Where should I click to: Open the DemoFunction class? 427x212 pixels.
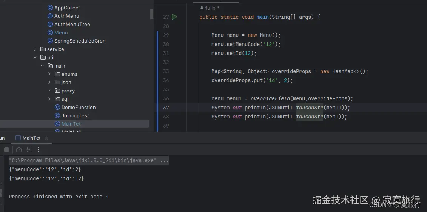coord(79,107)
